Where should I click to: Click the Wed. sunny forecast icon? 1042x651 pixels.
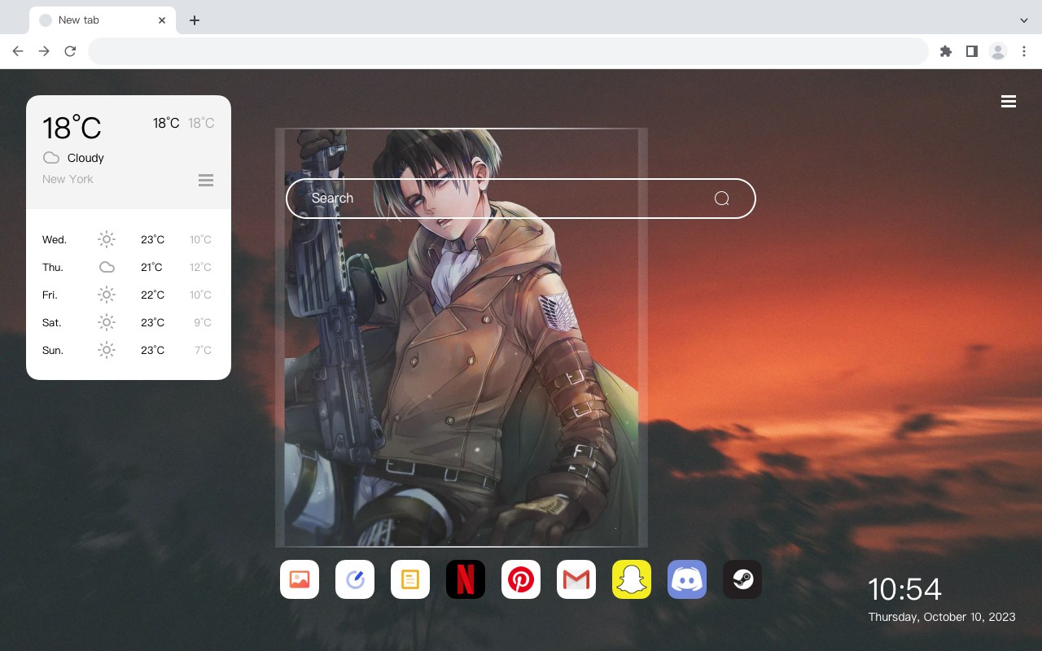(107, 239)
